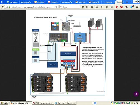This screenshot has height=105, width=140.
Task: Open the bookmarks list icon beside the star
Action: [x=87, y=7]
